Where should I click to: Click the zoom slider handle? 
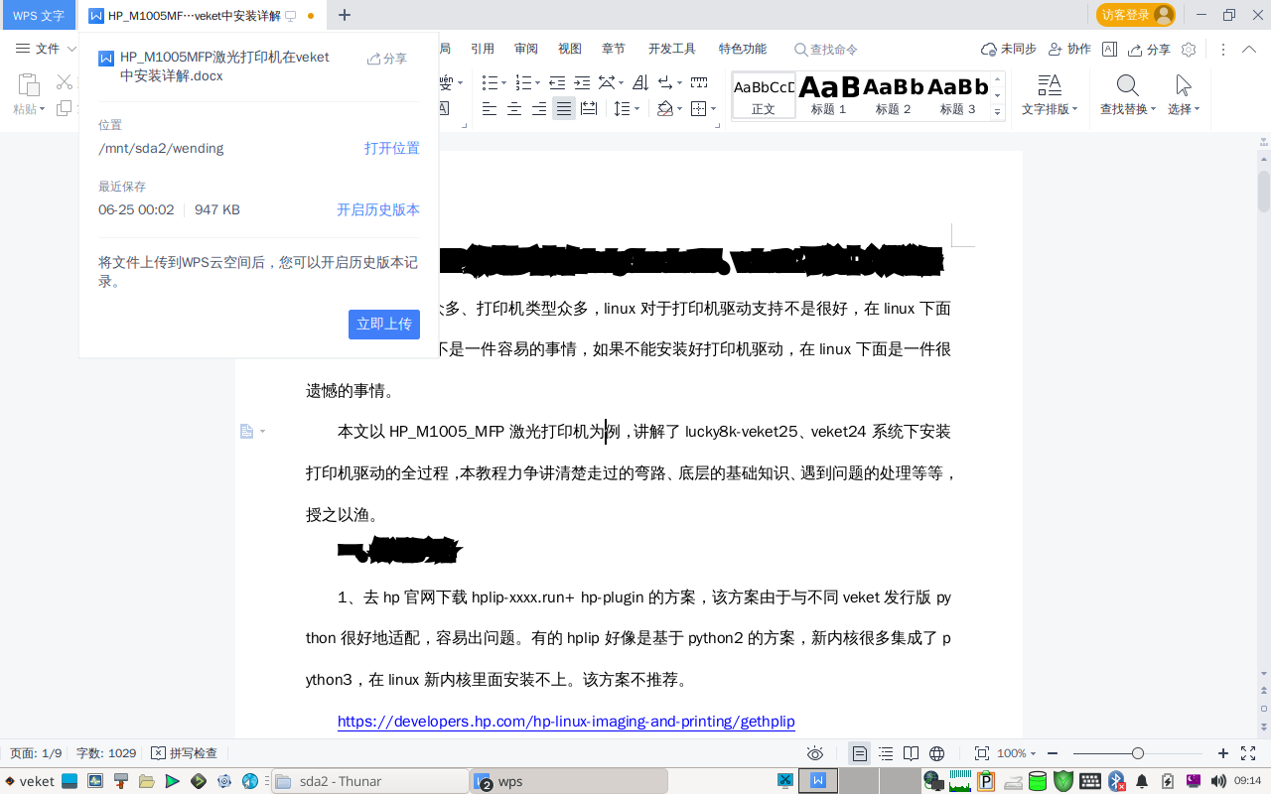coord(1138,753)
